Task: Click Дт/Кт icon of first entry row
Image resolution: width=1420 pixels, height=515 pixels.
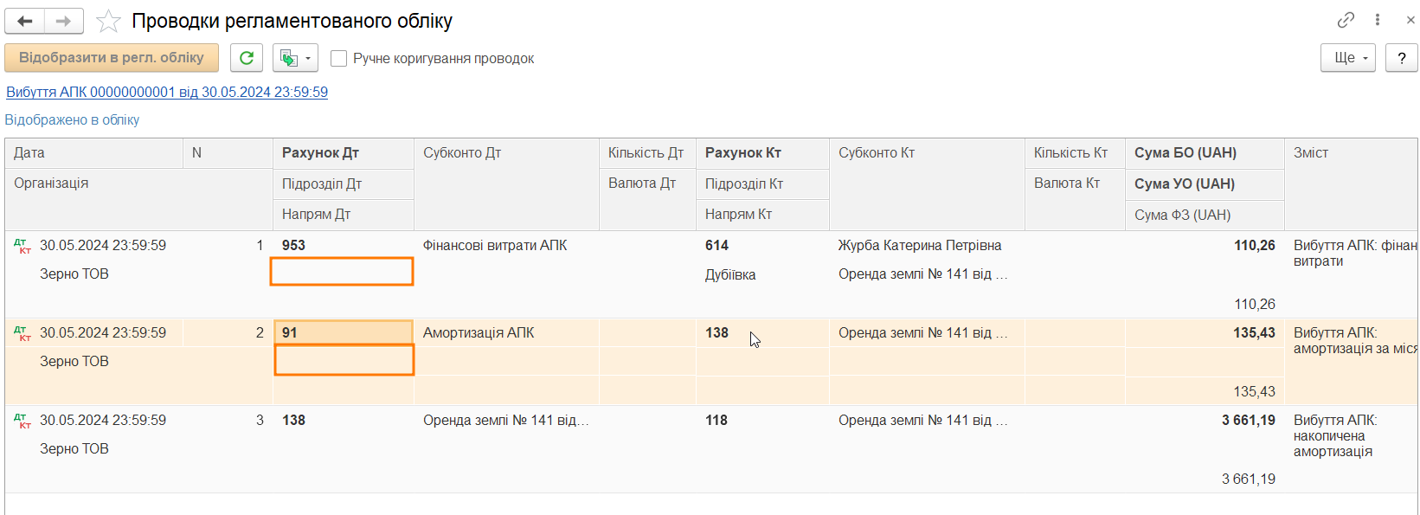Action: [x=22, y=247]
